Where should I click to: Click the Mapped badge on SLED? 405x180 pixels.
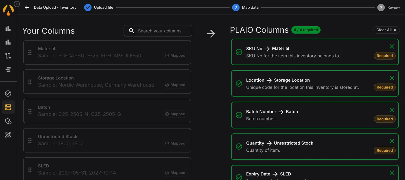[175, 173]
